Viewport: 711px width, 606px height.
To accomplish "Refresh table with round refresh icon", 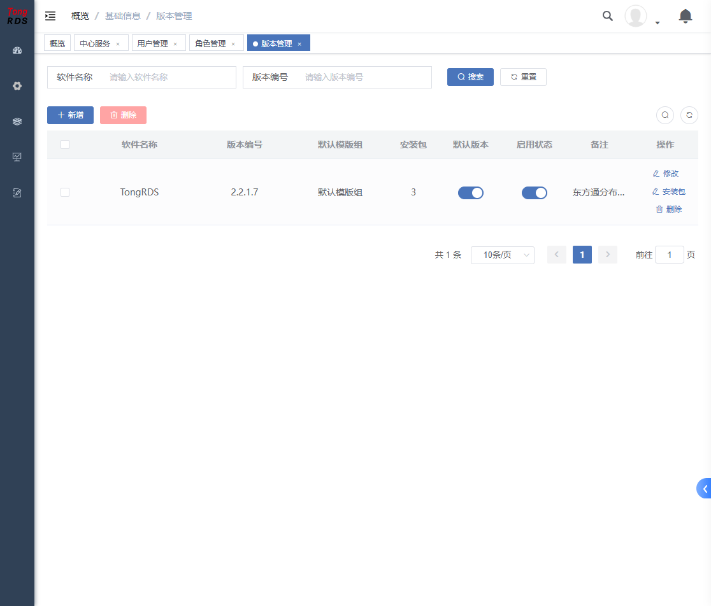I will tap(689, 115).
